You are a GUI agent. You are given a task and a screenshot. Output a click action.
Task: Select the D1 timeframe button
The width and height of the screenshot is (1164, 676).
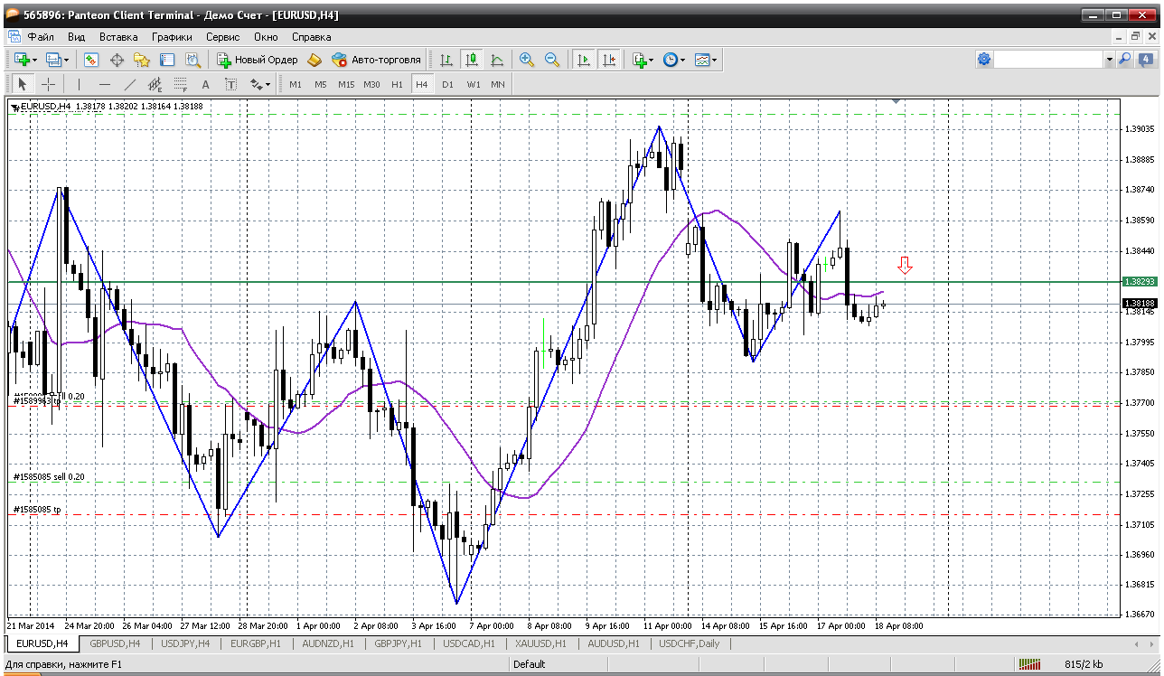click(447, 84)
